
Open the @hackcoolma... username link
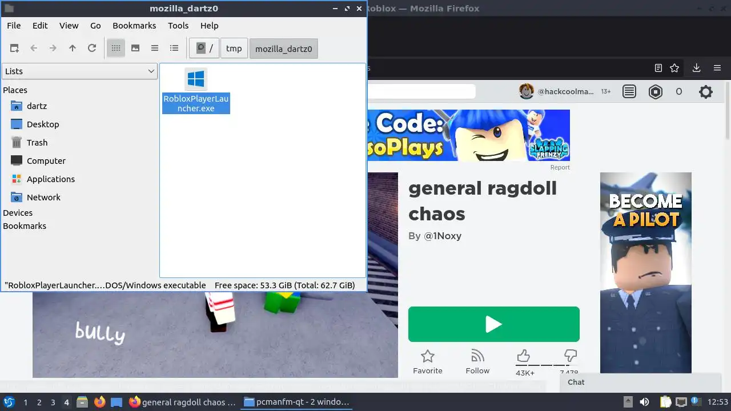565,92
